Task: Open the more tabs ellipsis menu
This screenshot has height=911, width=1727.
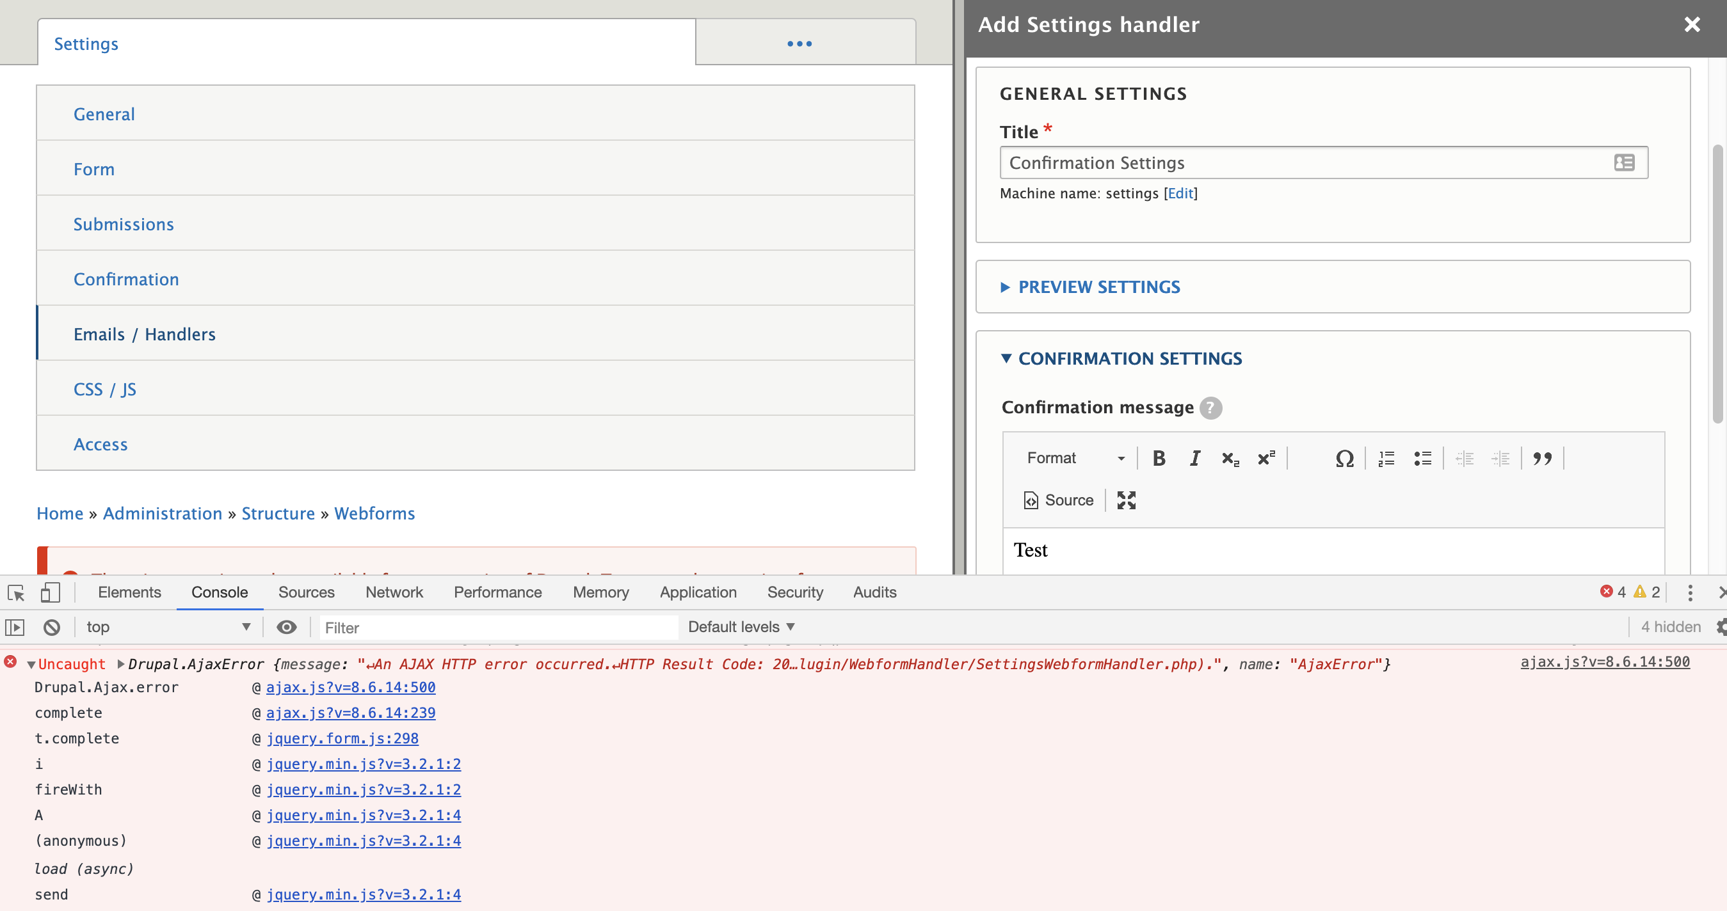Action: tap(799, 44)
